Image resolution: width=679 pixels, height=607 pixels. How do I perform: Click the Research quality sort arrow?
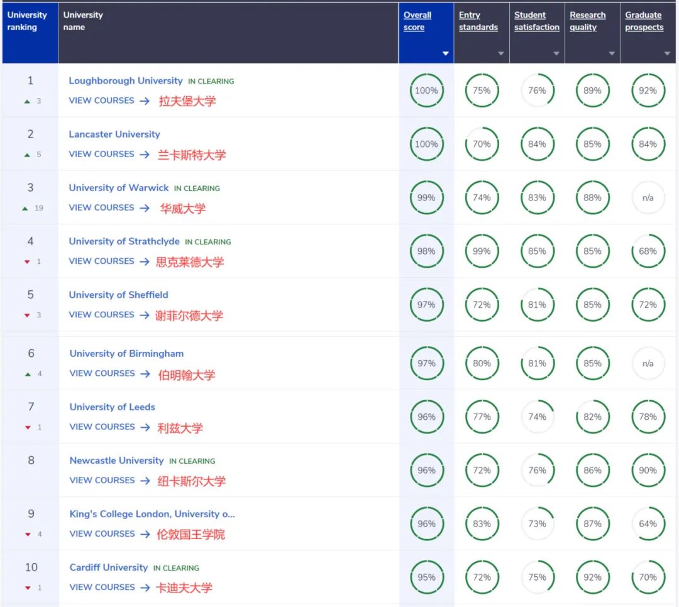tap(612, 53)
